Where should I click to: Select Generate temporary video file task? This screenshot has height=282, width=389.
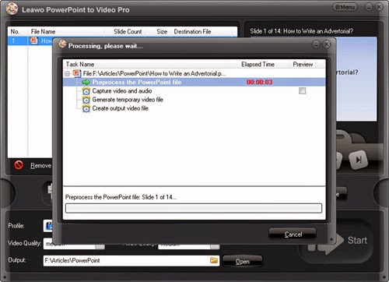pos(128,100)
